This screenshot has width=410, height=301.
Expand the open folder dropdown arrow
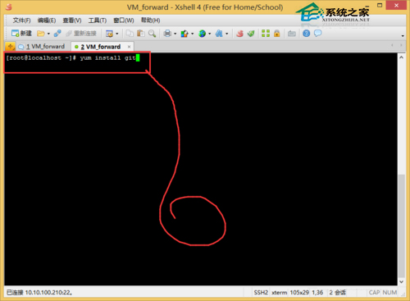pyautogui.click(x=48, y=34)
